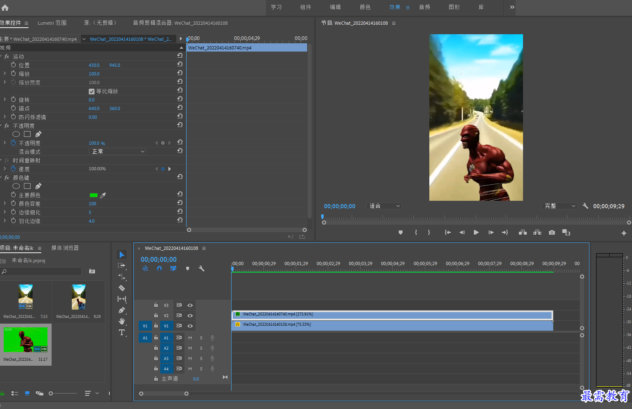Add marker in program monitor
The height and width of the screenshot is (409, 632).
coord(400,233)
